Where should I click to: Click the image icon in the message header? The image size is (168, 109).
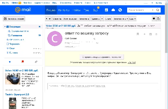coord(150,34)
